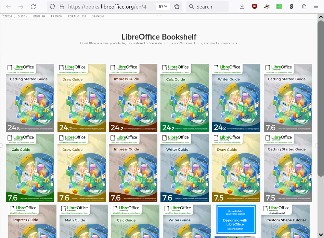Open the Getting Started Guide 24.8 cover

pos(30,98)
